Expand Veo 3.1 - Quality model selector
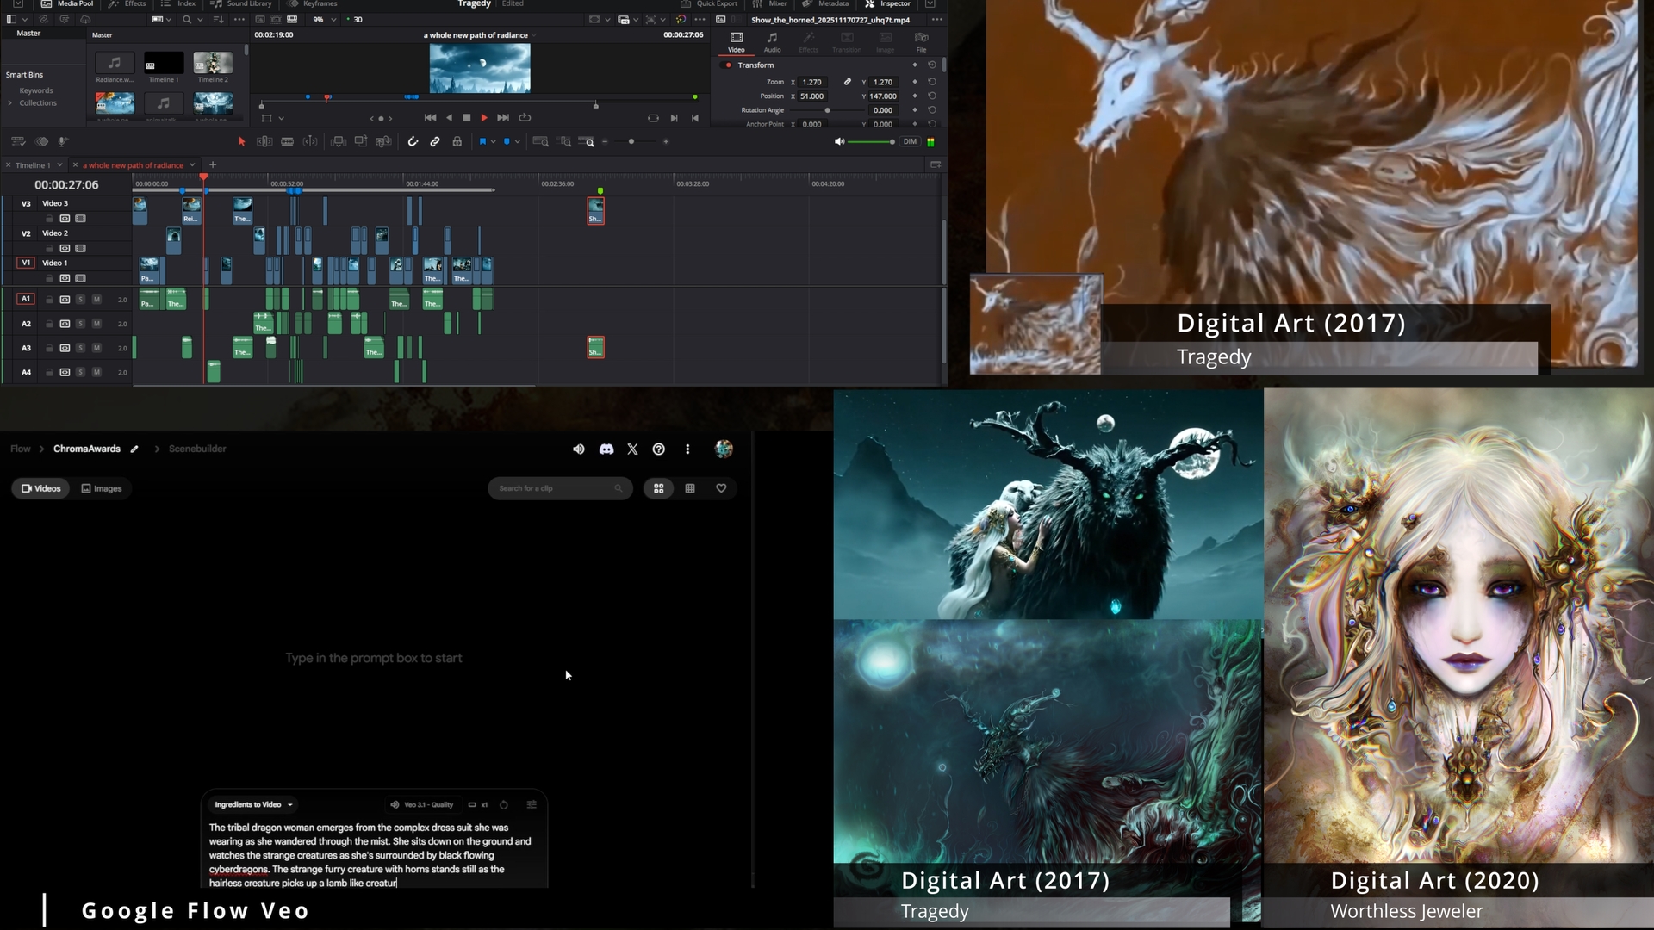Image resolution: width=1654 pixels, height=930 pixels. [422, 804]
